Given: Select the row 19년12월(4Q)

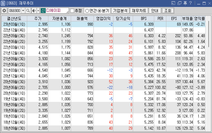Looking at the screenshot, I should point(103,99).
